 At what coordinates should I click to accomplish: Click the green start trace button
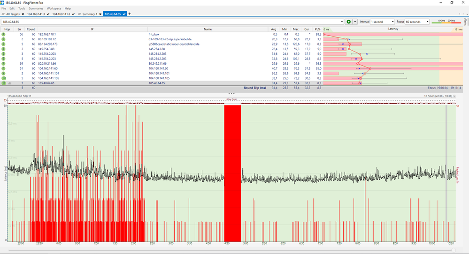click(x=348, y=22)
